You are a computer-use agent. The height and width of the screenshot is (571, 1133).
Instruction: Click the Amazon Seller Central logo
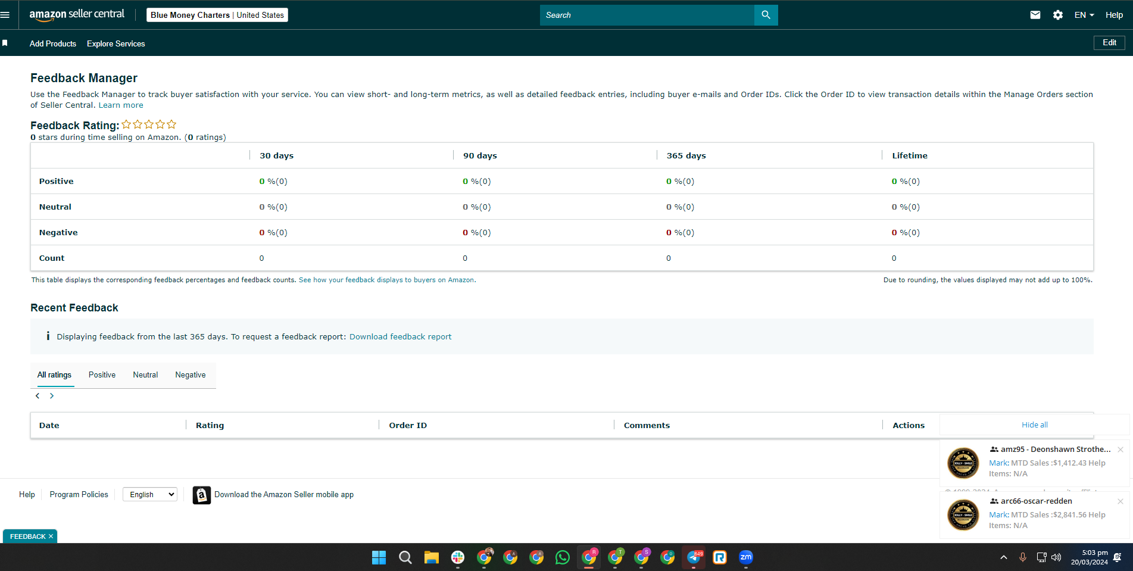coord(77,15)
